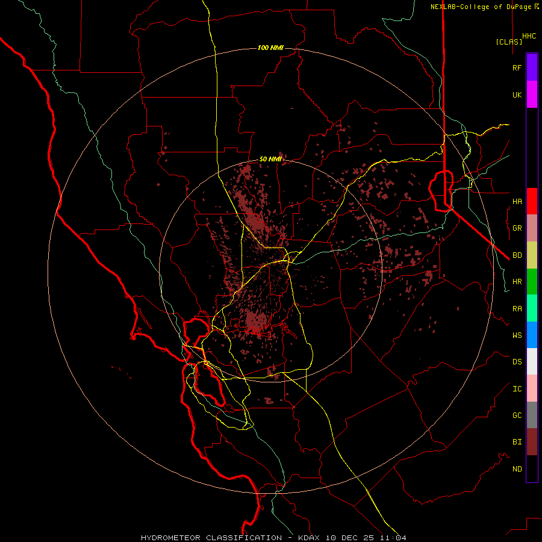
Task: Click the HR green legend color block
Action: (x=532, y=282)
